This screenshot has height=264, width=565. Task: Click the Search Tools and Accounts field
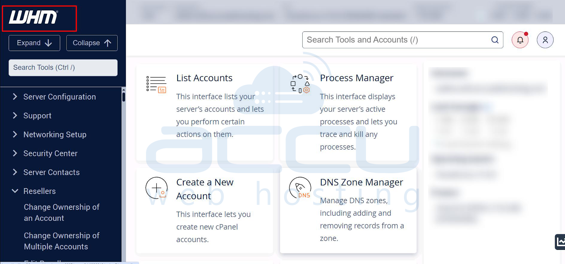[x=403, y=40]
